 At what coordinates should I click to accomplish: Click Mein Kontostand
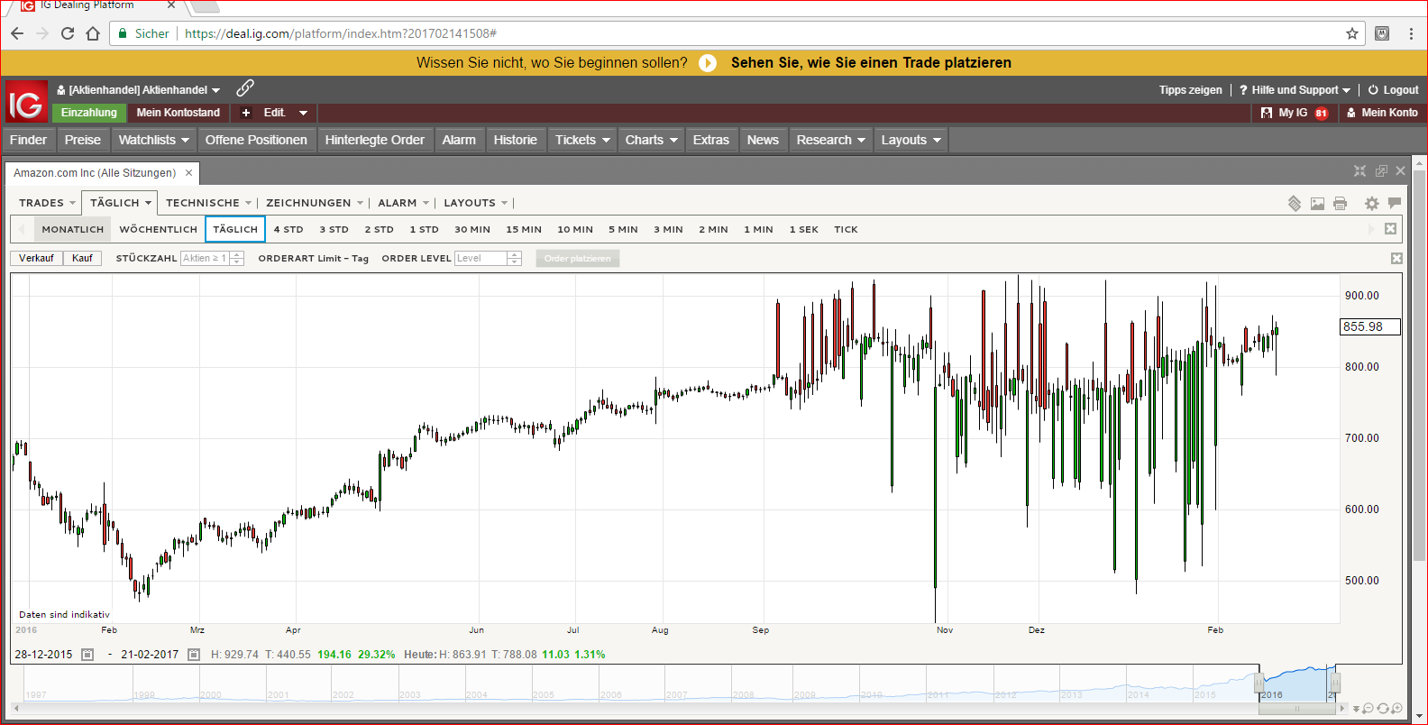[178, 113]
